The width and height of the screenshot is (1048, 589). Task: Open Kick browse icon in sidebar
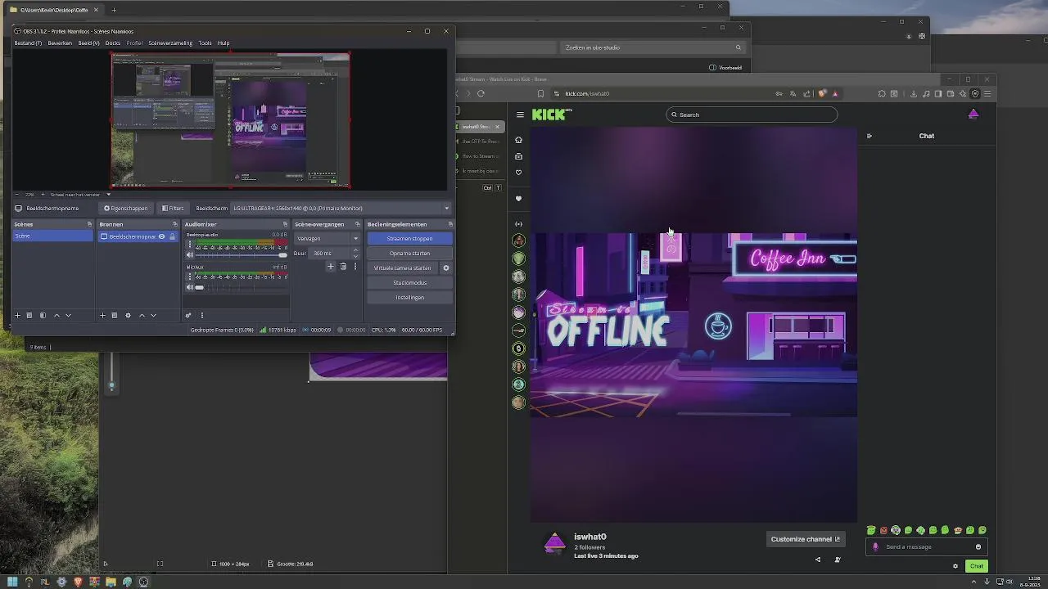tap(518, 156)
